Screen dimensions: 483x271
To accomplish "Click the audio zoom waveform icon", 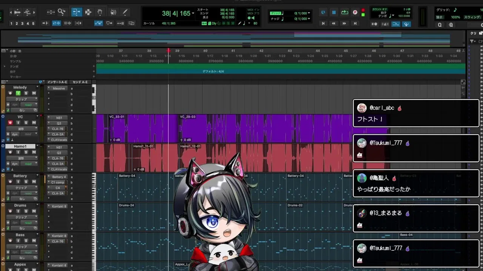I will [17, 12].
